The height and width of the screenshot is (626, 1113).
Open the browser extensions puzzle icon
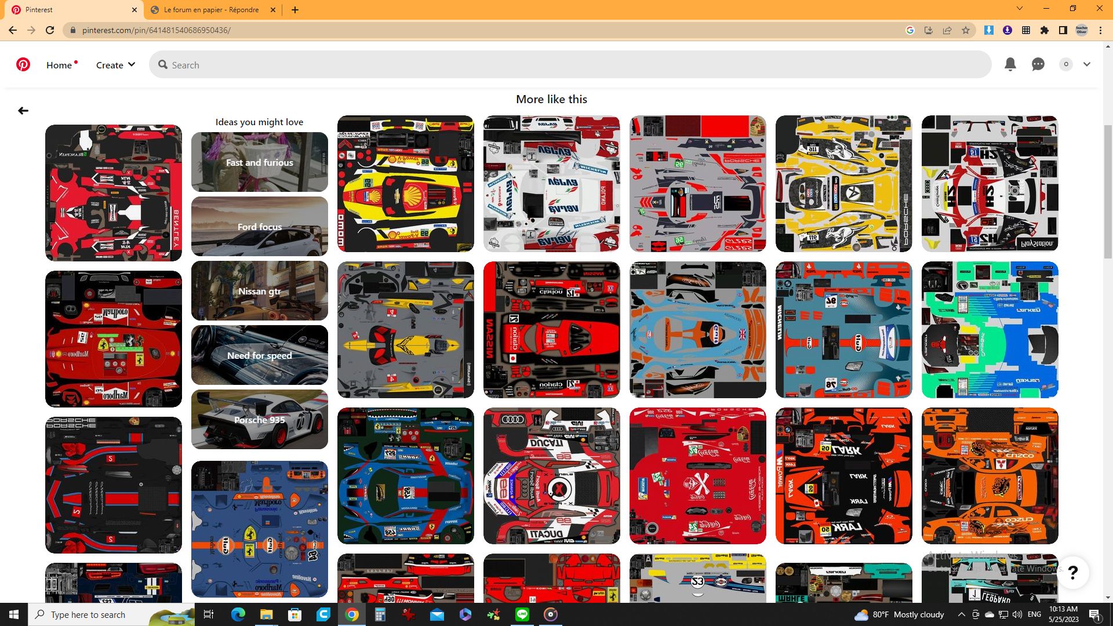pos(1045,30)
